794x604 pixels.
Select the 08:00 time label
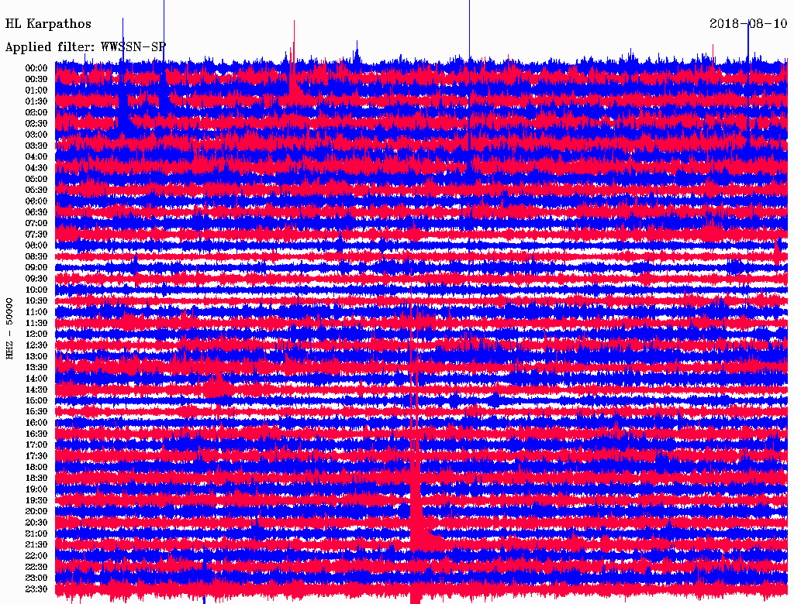(x=36, y=245)
